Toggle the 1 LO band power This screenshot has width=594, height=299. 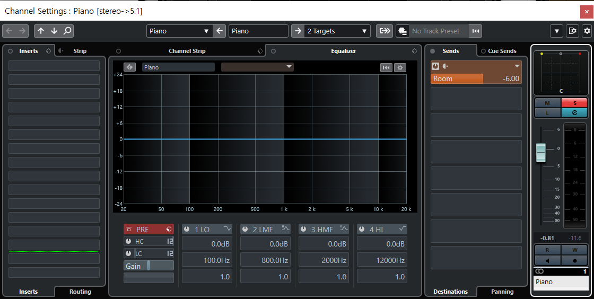(x=187, y=230)
